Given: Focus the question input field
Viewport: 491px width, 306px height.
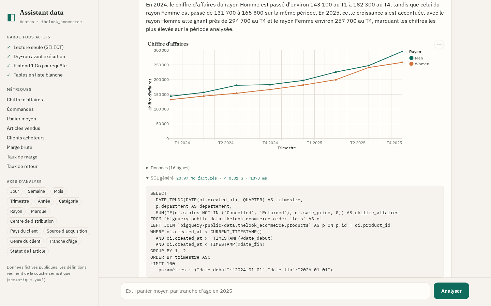Looking at the screenshot, I should (x=276, y=291).
